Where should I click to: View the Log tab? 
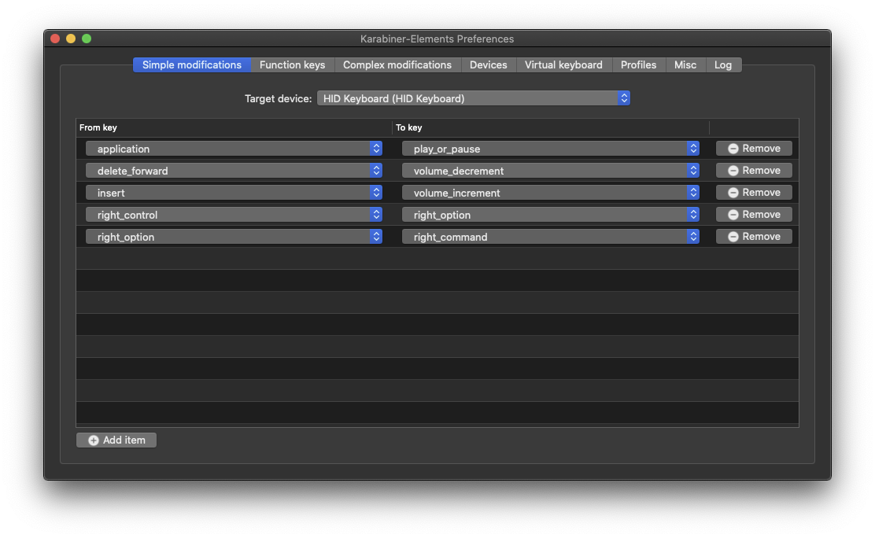click(723, 64)
